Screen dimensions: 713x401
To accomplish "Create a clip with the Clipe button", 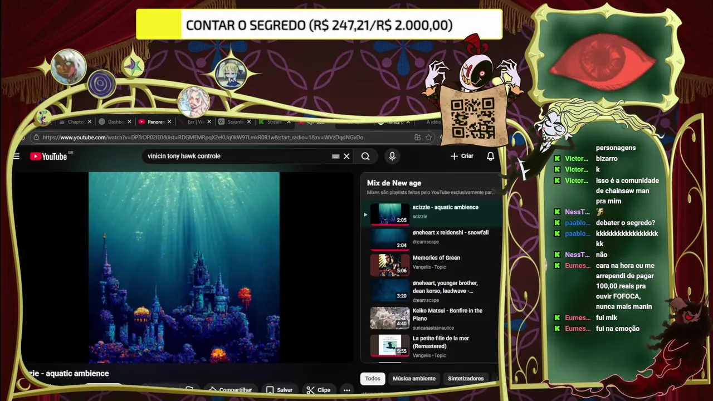I will click(319, 390).
